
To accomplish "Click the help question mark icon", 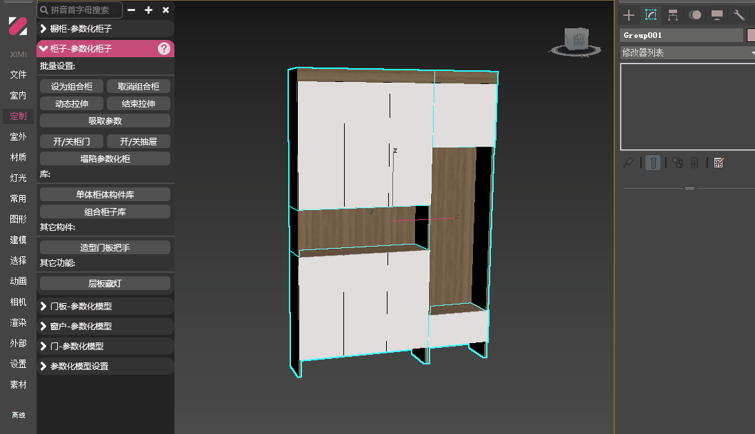I will coord(164,48).
